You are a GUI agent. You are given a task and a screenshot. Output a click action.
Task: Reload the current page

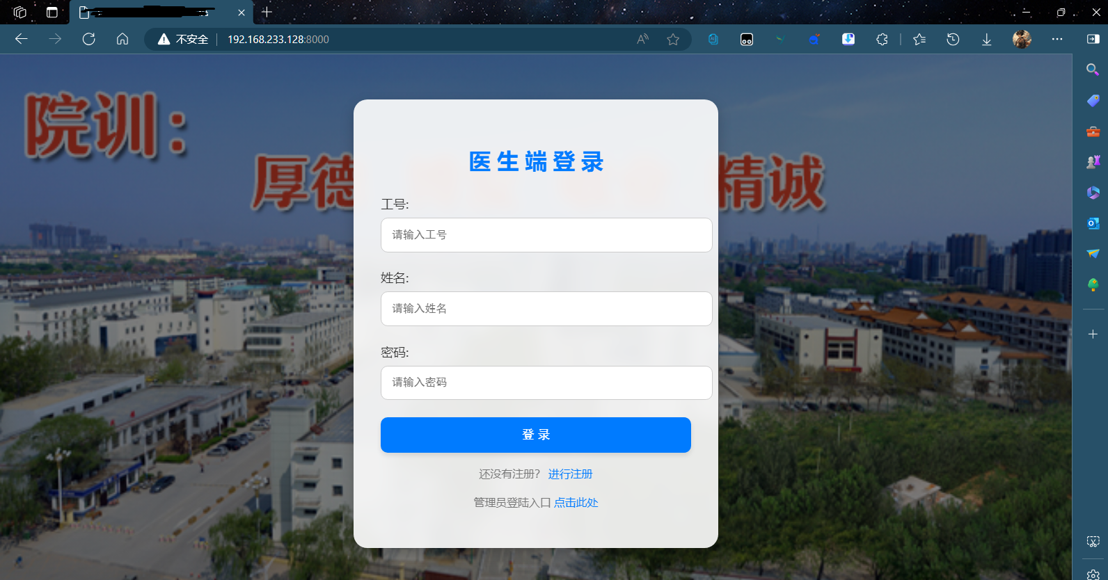point(88,40)
